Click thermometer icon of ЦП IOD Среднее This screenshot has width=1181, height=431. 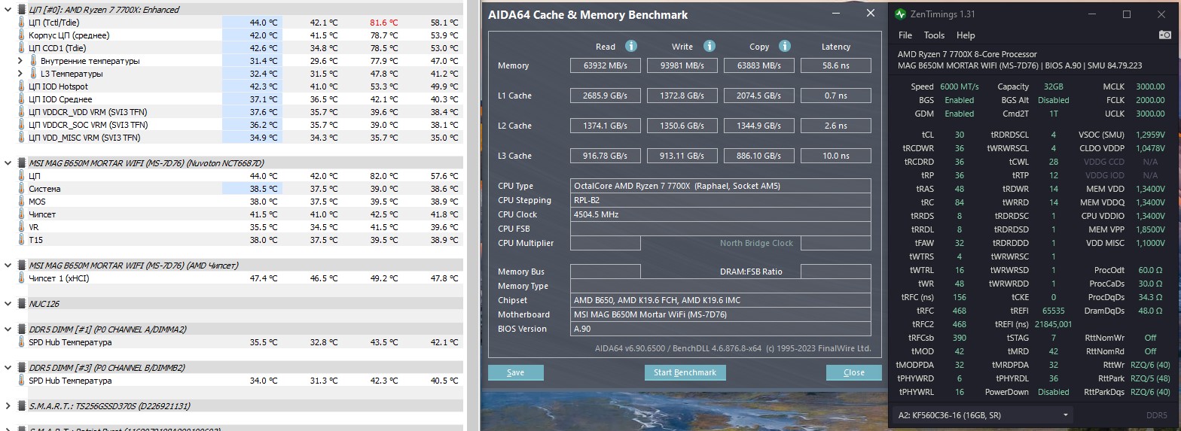pos(22,99)
